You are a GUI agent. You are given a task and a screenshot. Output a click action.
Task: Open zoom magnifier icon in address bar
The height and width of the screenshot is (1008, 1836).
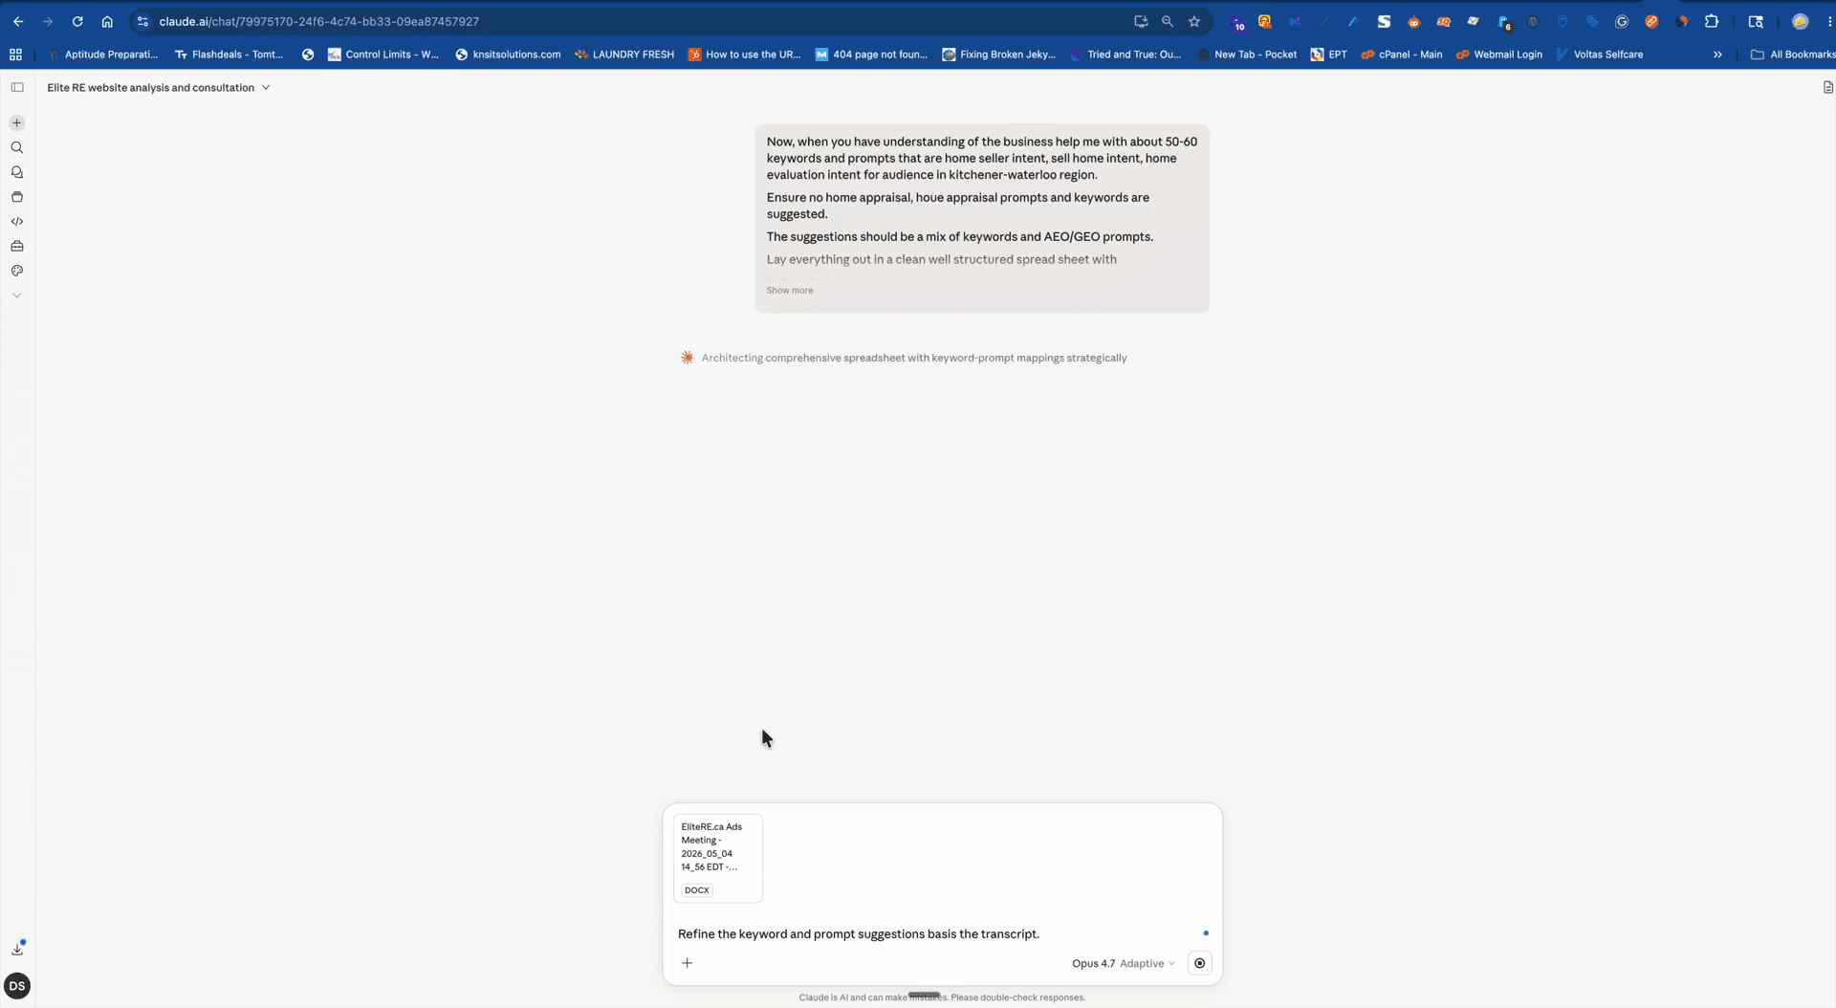pyautogui.click(x=1167, y=21)
